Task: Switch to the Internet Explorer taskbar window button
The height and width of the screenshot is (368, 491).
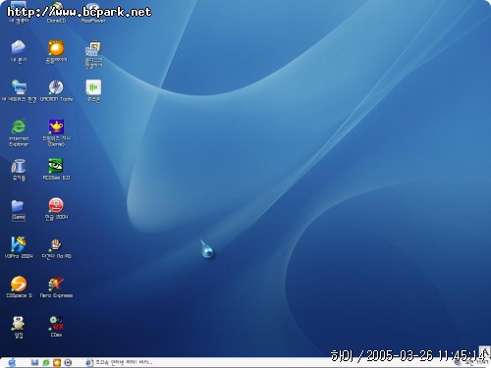Action: [119, 362]
